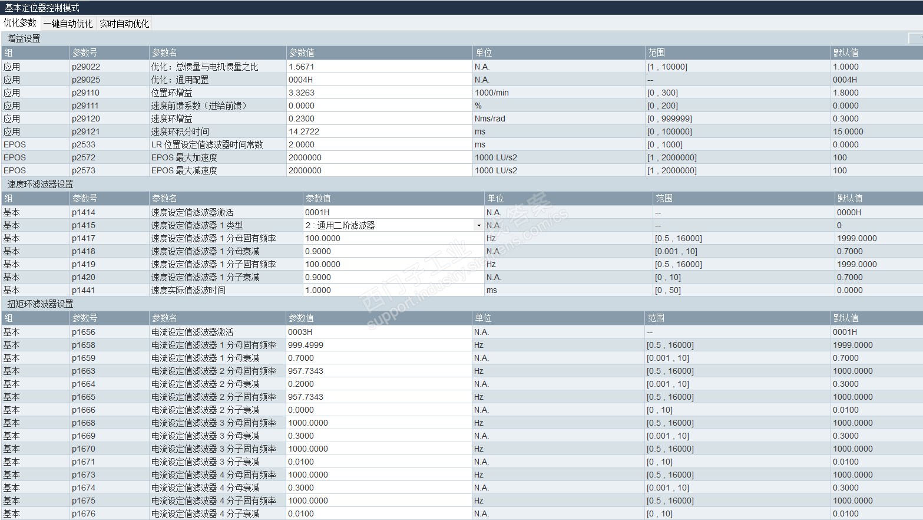
Task: Edit the p1668 value field 1000.0000
Action: coord(379,423)
